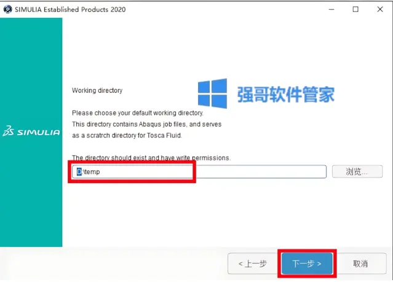Click the SIMULIA Established Products 2020 title
The width and height of the screenshot is (393, 282).
(x=70, y=9)
